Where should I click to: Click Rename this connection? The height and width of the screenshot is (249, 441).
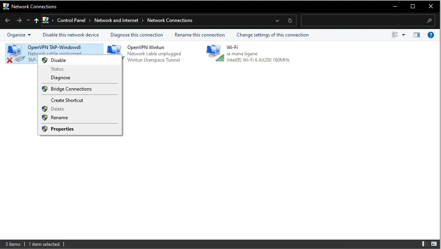point(200,35)
